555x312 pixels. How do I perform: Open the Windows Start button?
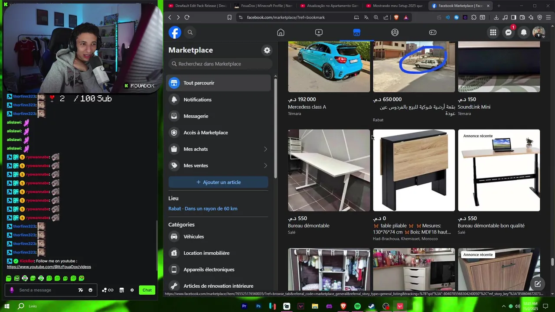(7, 306)
